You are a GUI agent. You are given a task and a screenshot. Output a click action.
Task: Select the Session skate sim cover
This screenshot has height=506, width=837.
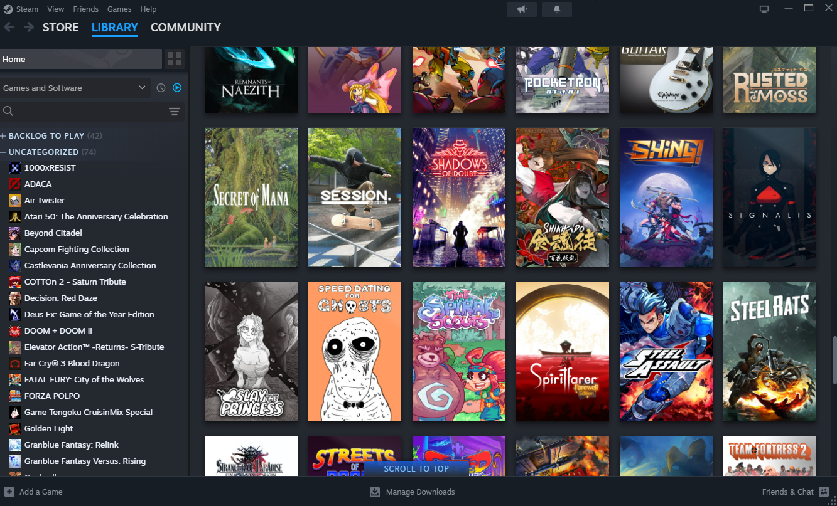pos(355,198)
